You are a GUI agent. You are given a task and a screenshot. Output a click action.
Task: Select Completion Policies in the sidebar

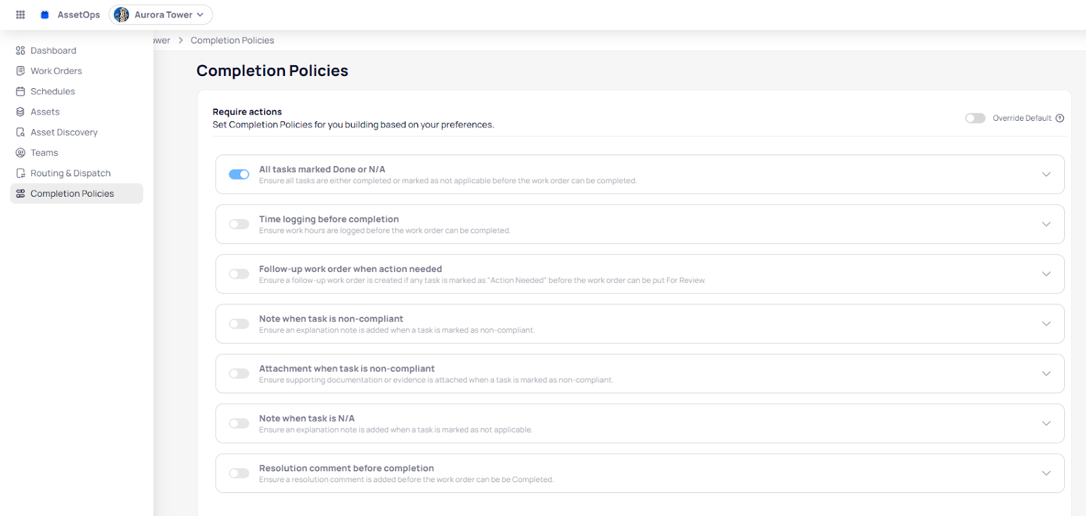point(72,193)
